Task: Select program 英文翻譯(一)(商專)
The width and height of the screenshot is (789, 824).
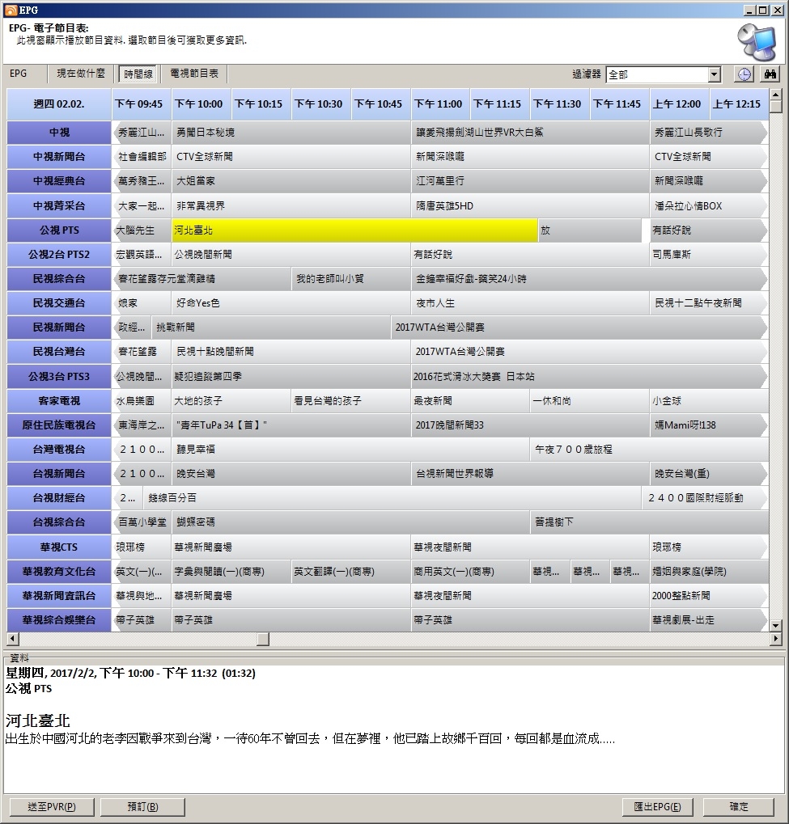Action: 351,571
